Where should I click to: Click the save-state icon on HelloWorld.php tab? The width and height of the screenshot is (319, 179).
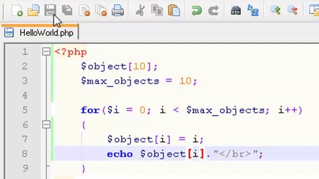pos(9,33)
